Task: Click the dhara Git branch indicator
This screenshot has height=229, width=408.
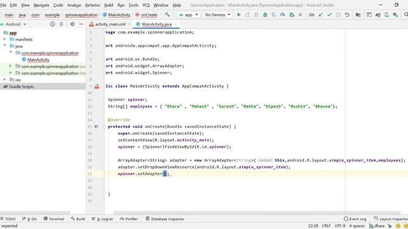Action: (x=377, y=226)
